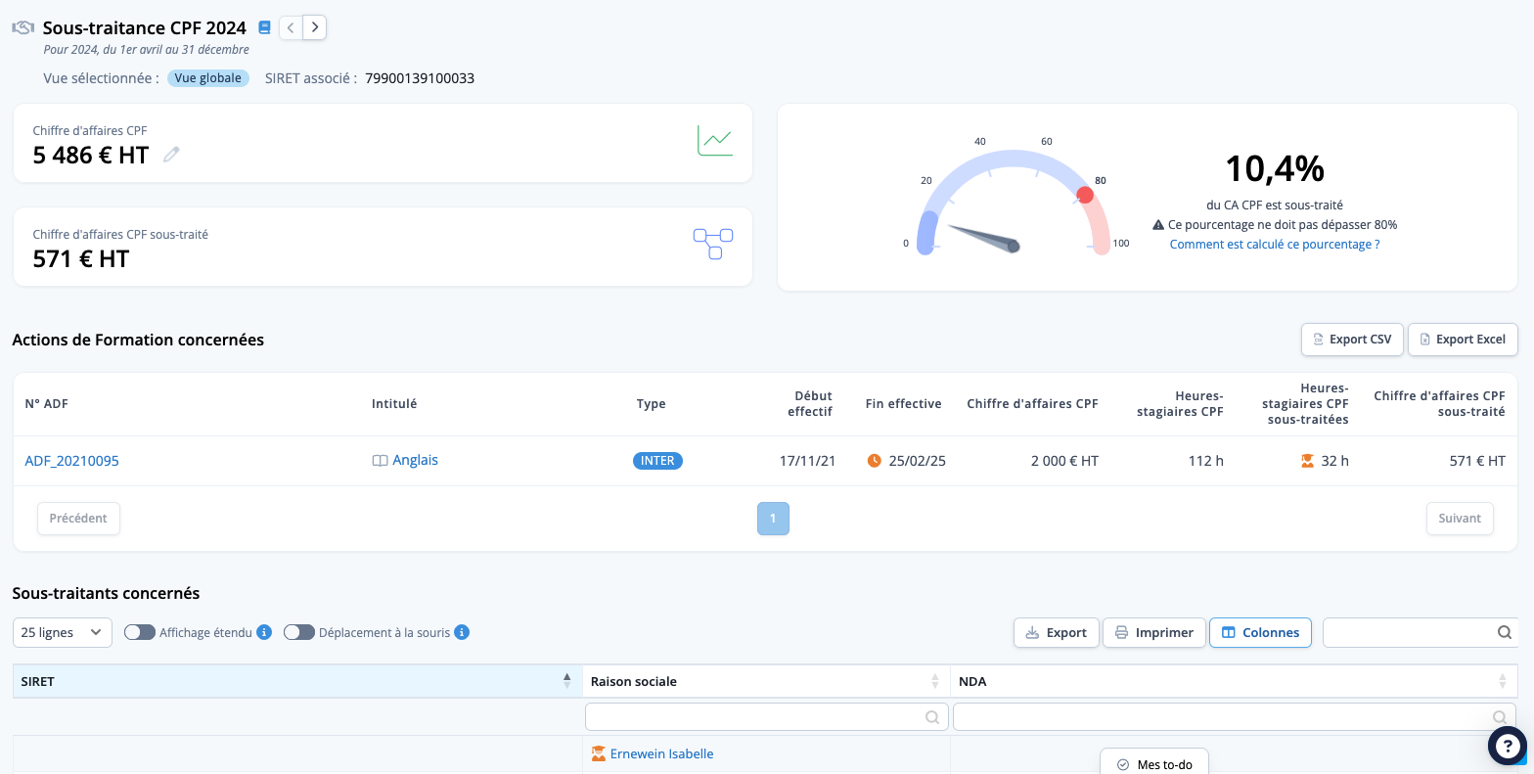The width and height of the screenshot is (1534, 774).
Task: Open the help question mark bubble
Action: point(1508,746)
